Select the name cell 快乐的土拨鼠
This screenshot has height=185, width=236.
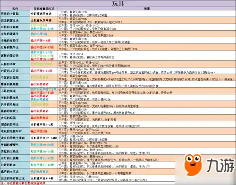point(15,14)
